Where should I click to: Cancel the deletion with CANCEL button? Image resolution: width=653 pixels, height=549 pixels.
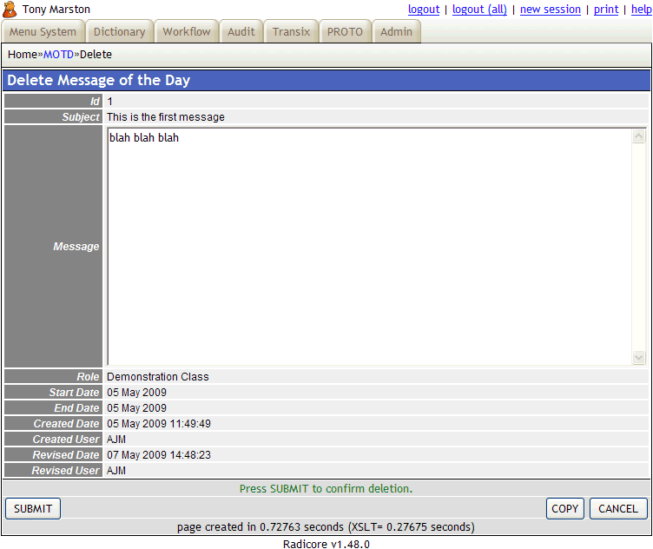(618, 509)
